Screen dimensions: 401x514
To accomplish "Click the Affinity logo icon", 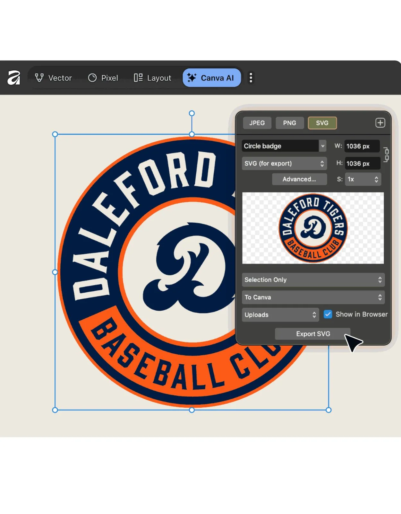I will pyautogui.click(x=14, y=78).
